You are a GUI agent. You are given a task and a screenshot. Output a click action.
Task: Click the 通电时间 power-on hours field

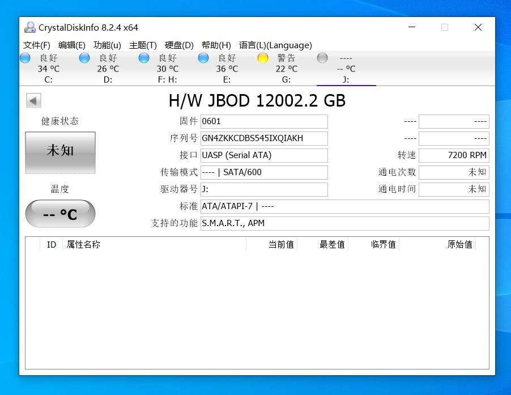point(454,189)
